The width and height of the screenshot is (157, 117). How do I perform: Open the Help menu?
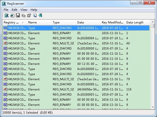[34, 10]
